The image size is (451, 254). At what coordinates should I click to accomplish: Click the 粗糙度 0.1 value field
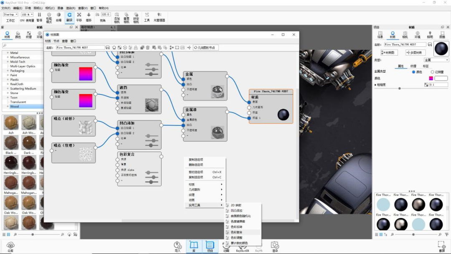pos(438,84)
